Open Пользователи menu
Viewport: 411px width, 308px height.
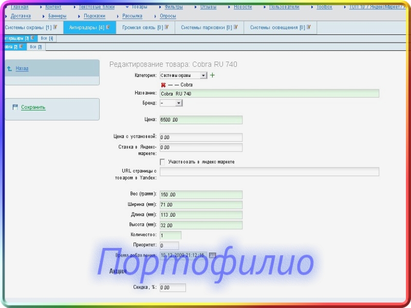pyautogui.click(x=284, y=7)
